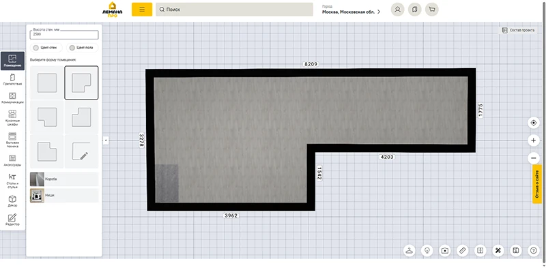Pick Цвет стен wall color
546x268 pixels.
tap(46, 48)
